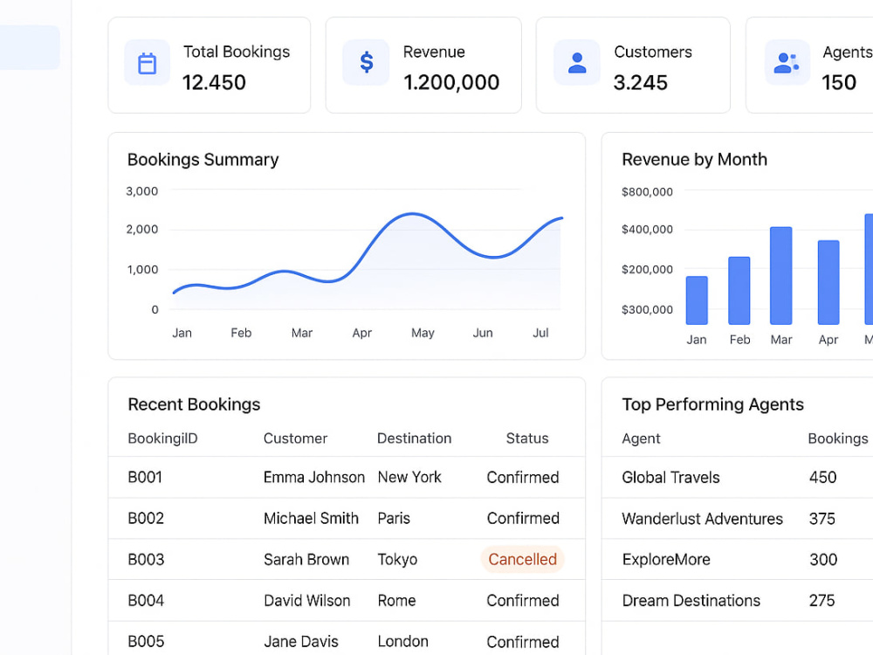Click the March revenue bar

tap(780, 276)
